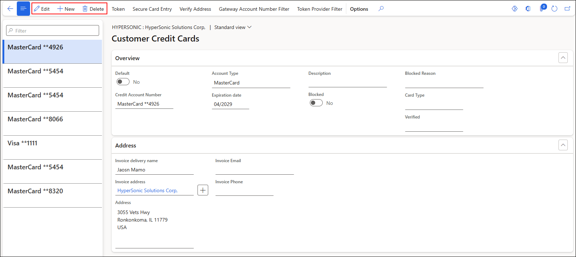This screenshot has height=257, width=576.
Task: Create a new card with New
Action: pyautogui.click(x=66, y=9)
